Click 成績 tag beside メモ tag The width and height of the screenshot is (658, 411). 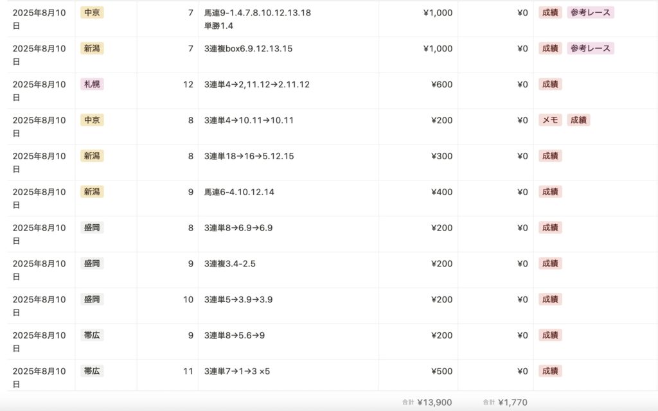click(x=578, y=120)
